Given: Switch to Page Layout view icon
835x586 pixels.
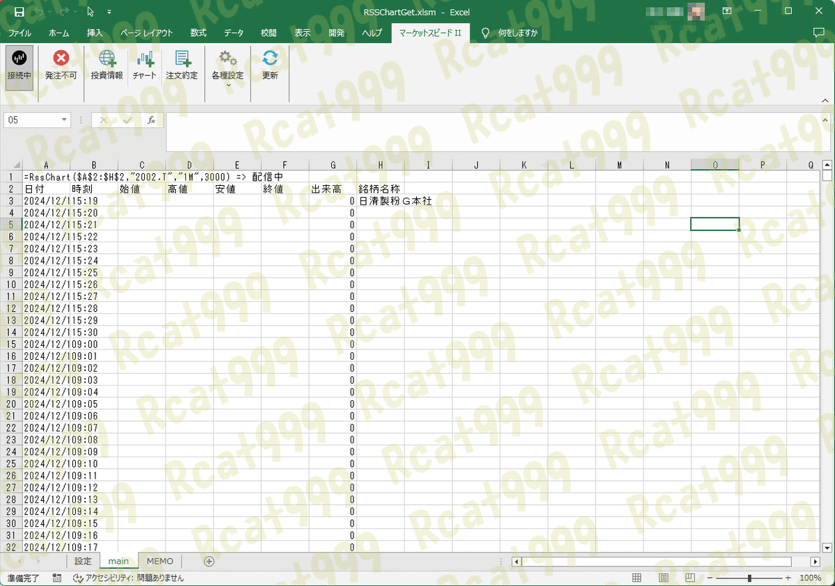Looking at the screenshot, I should point(663,578).
